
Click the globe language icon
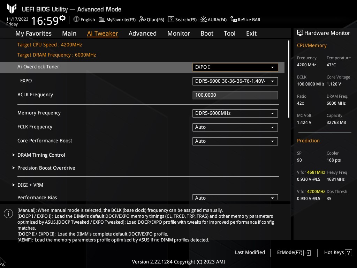click(x=76, y=20)
